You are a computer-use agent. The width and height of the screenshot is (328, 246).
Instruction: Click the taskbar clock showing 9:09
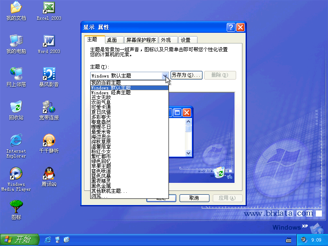pyautogui.click(x=316, y=240)
